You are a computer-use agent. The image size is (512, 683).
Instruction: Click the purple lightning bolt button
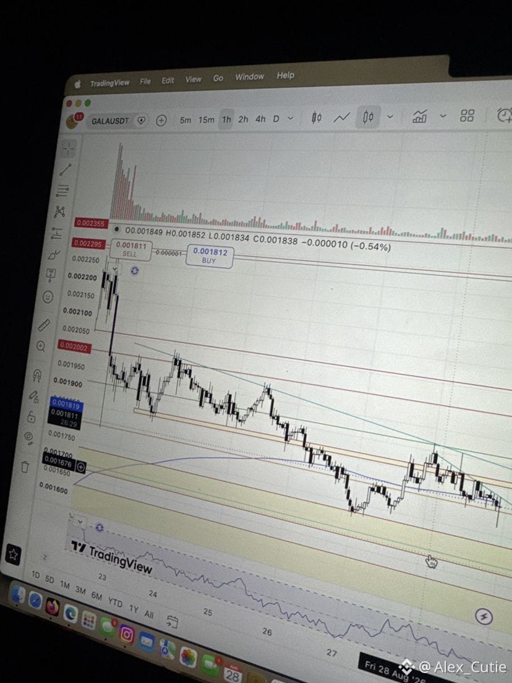click(x=484, y=616)
